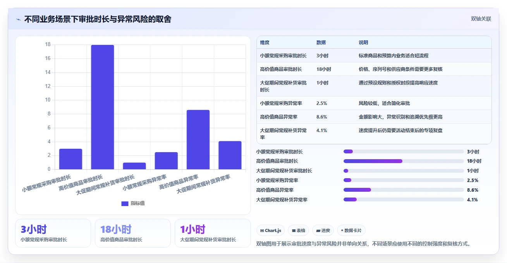Click table description 风险较低，适合简化审批
This screenshot has height=263, width=507.
coord(384,103)
